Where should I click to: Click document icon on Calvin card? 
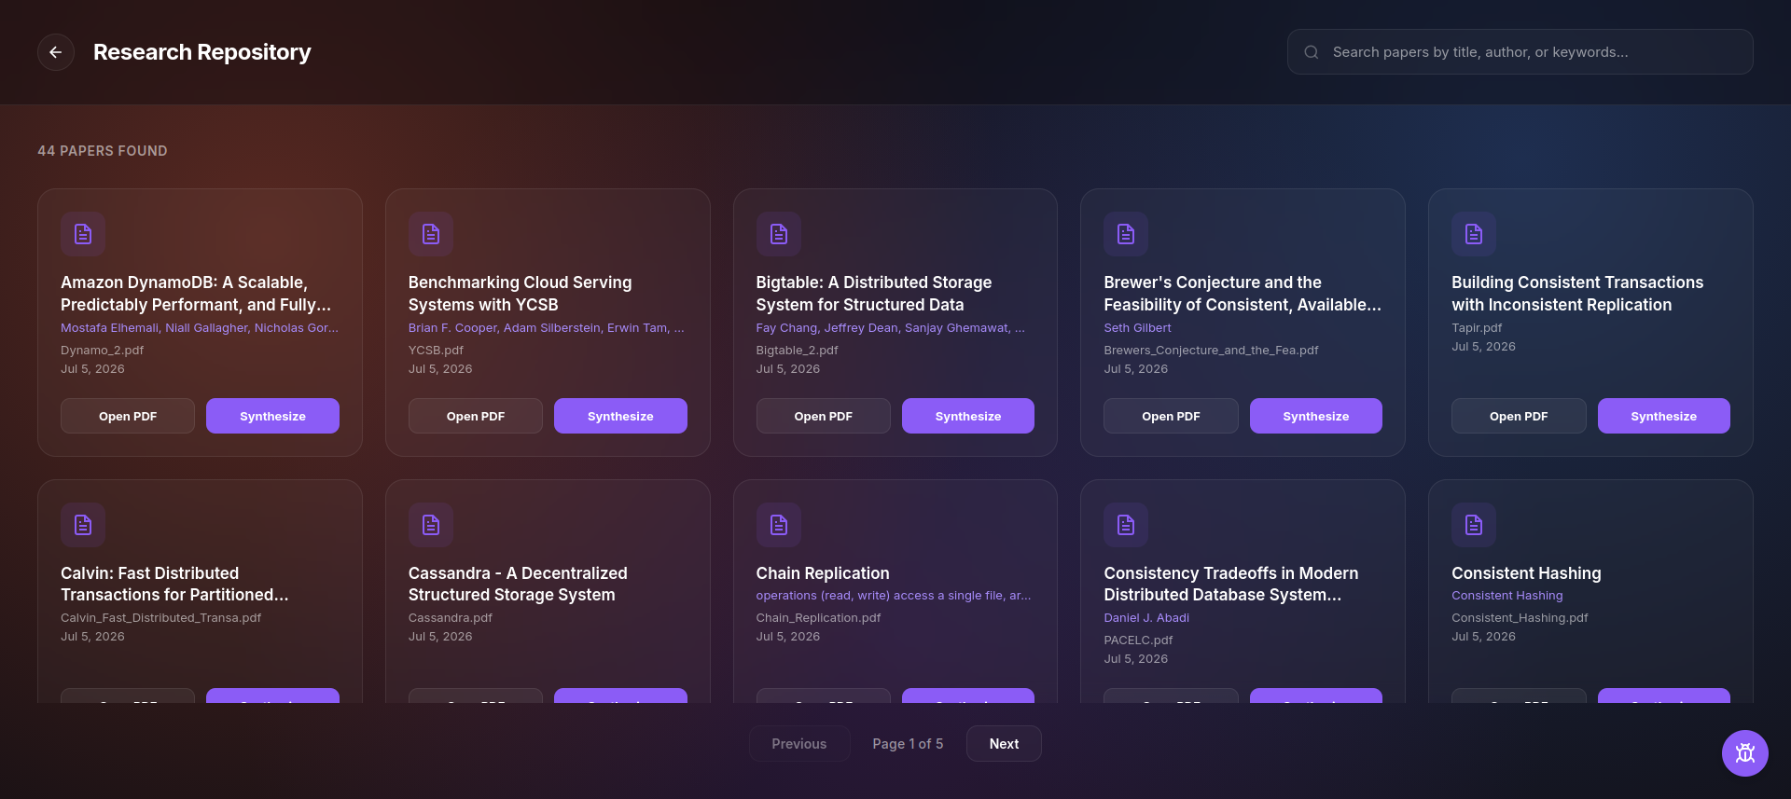click(83, 525)
